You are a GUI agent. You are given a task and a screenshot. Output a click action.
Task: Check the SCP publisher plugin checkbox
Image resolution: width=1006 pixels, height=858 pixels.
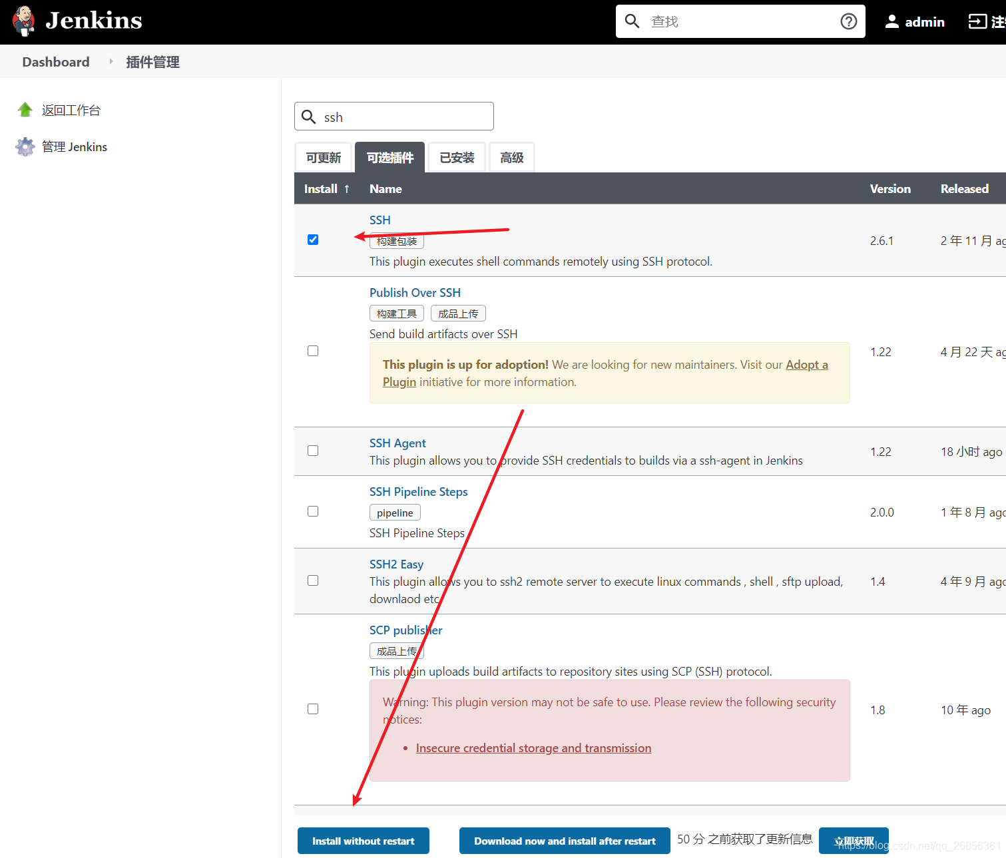313,709
